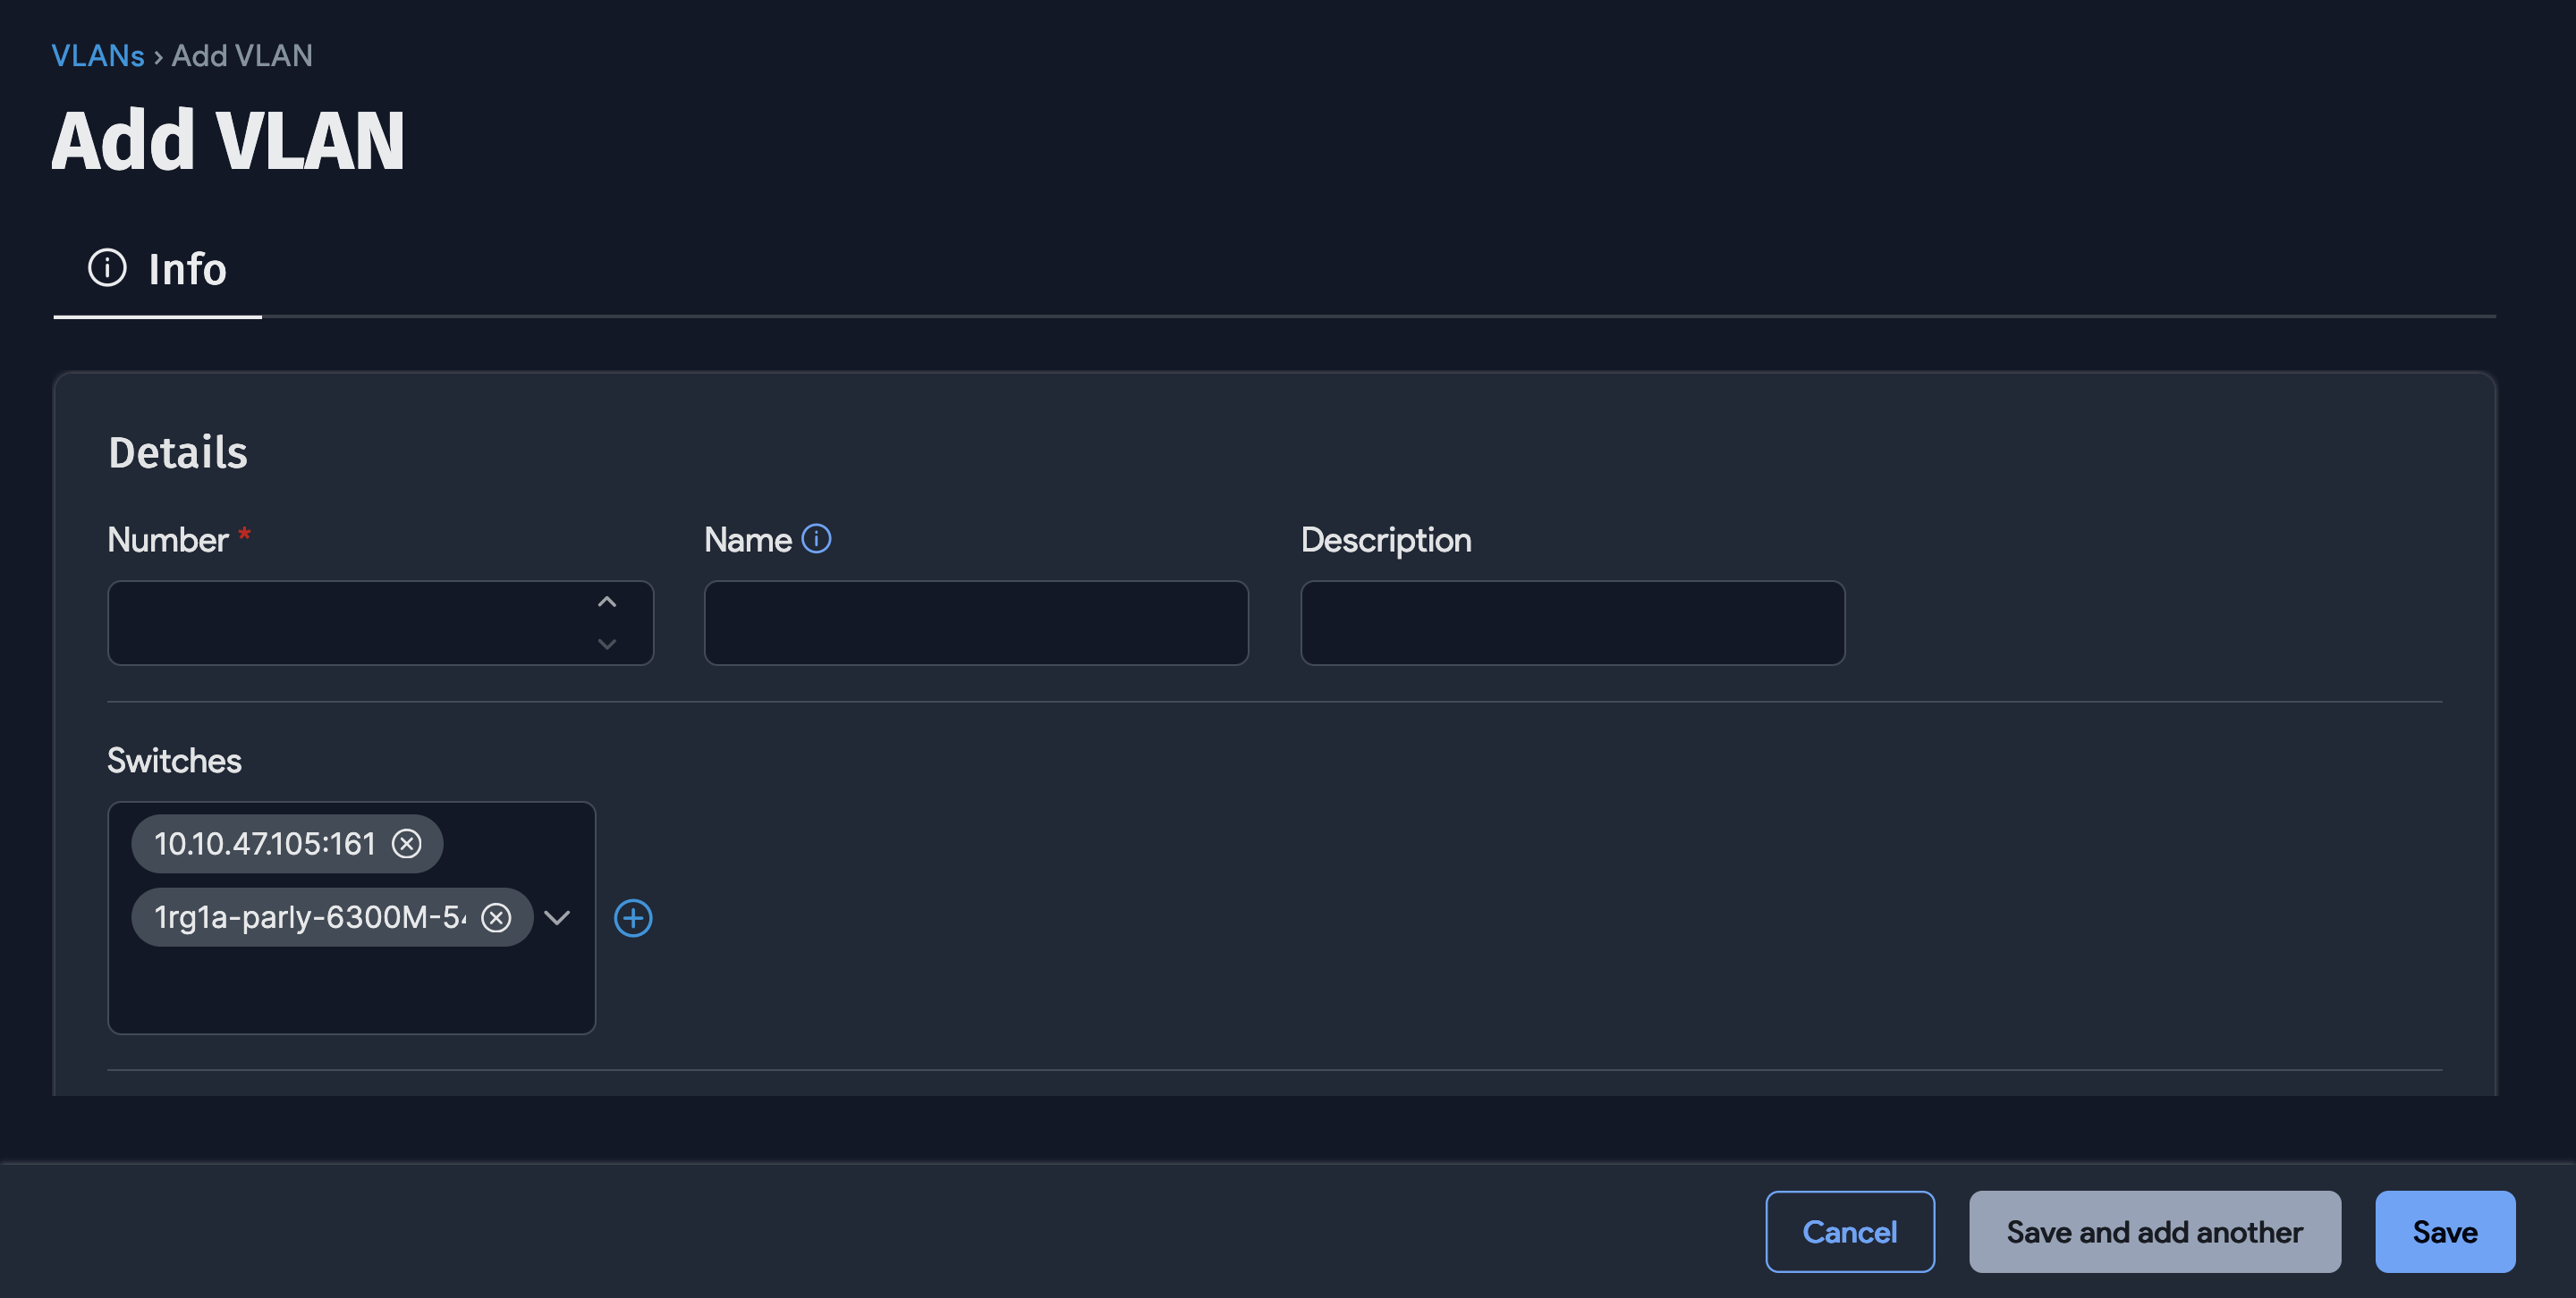Viewport: 2576px width, 1298px height.
Task: Remove the 1rg1a-parly-6300M switch chip
Action: [497, 917]
